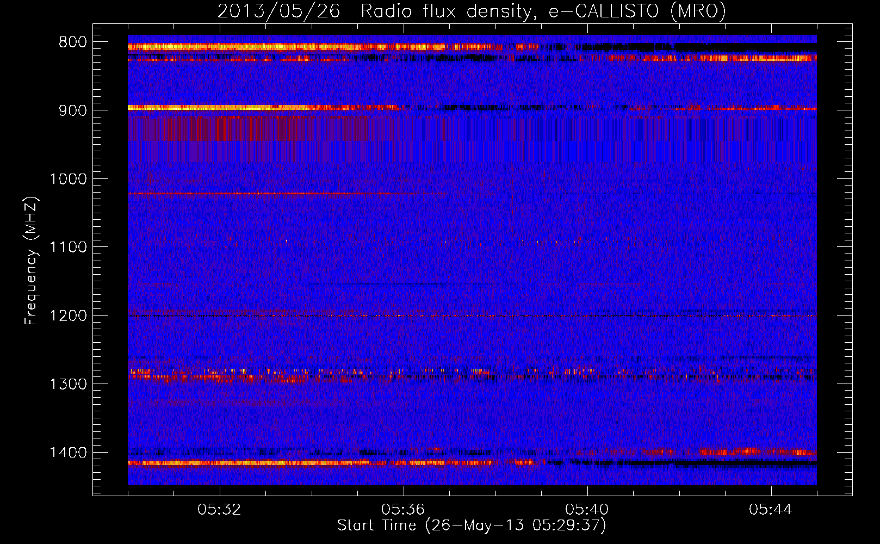
Task: Select the 800 frequency axis label
Action: pyautogui.click(x=72, y=42)
